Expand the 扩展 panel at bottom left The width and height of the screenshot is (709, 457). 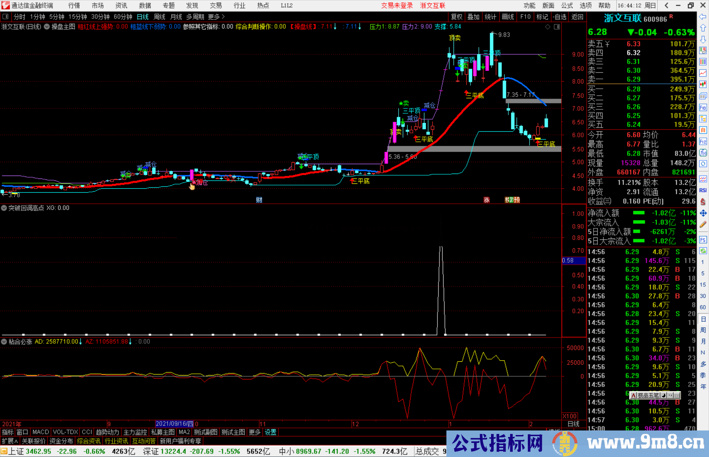[x=10, y=441]
